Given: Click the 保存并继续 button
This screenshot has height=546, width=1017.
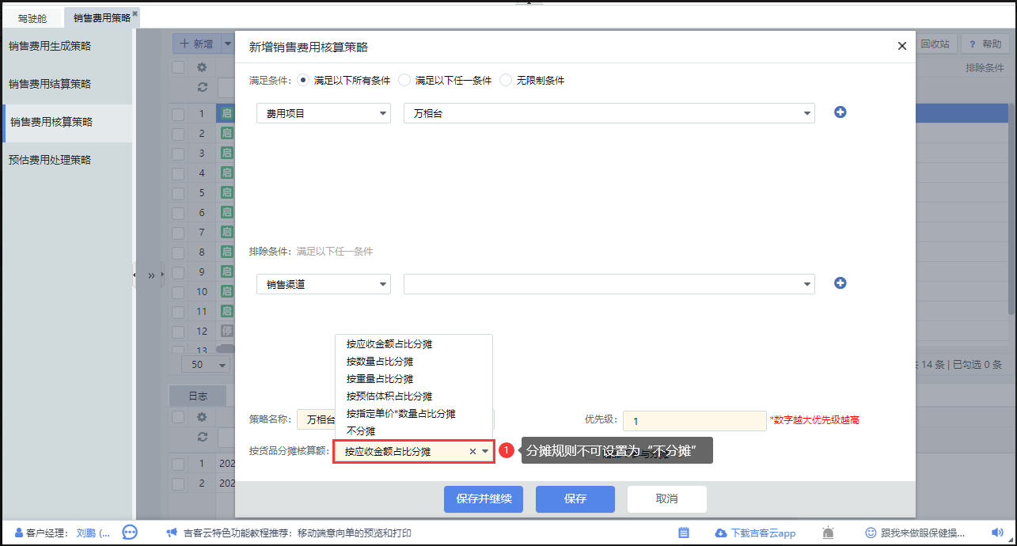Looking at the screenshot, I should [x=484, y=499].
